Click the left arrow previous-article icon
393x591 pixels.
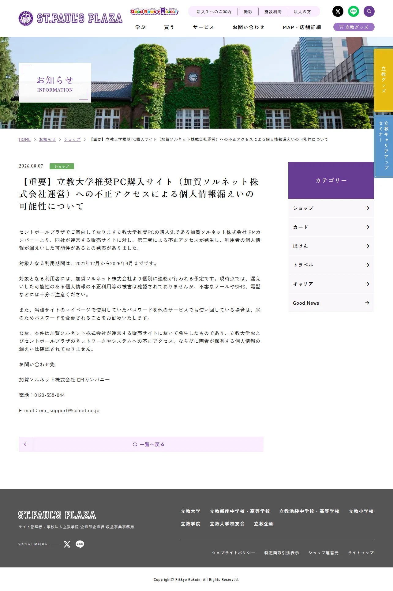26,444
